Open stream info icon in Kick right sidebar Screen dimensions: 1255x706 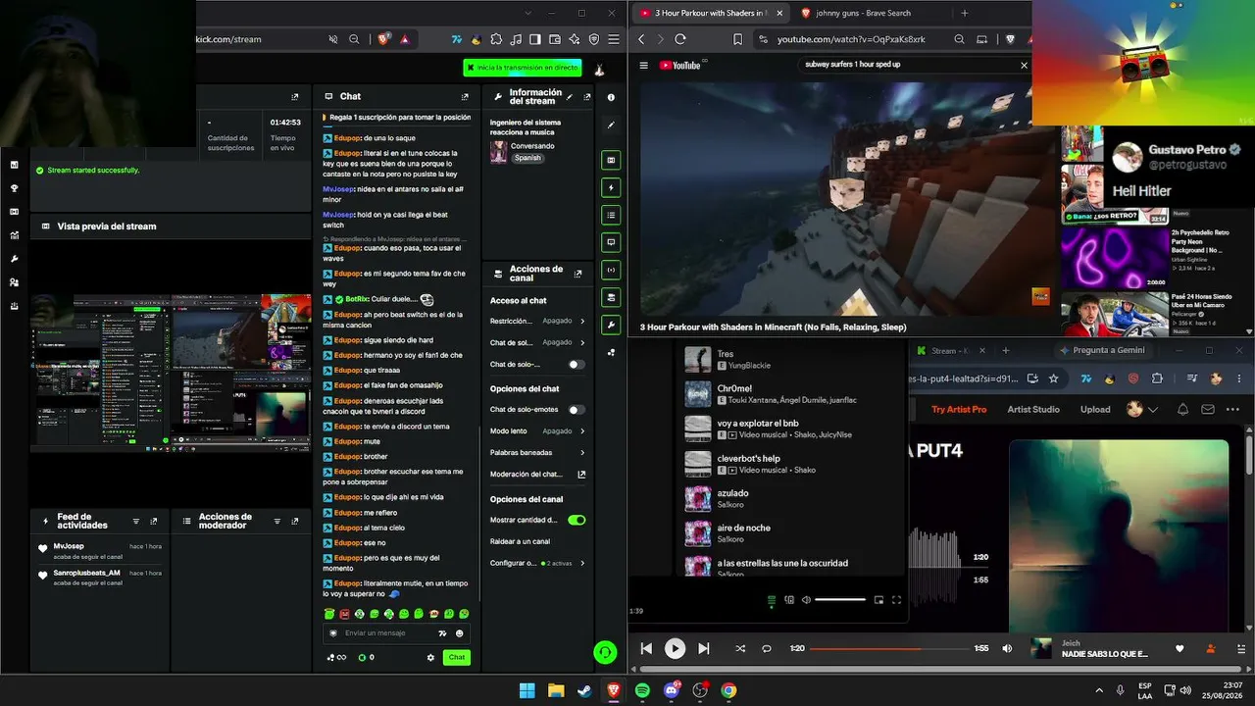tap(611, 97)
